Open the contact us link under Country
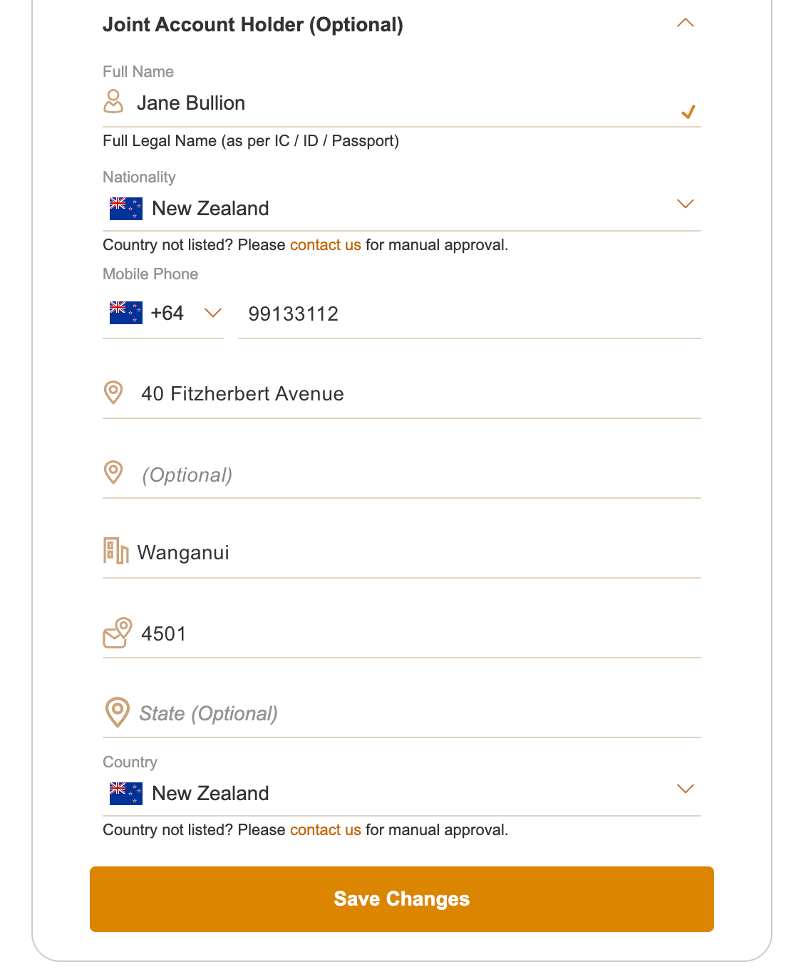The height and width of the screenshot is (979, 801). (x=325, y=830)
